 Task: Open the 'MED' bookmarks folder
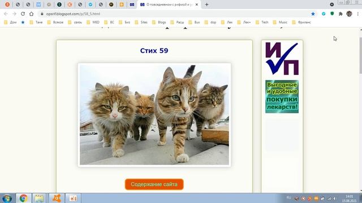point(93,23)
